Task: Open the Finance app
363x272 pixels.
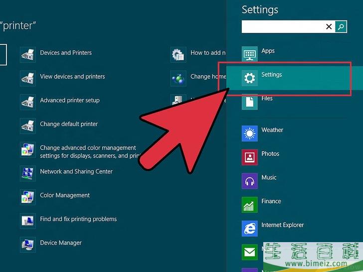Action: 271,201
